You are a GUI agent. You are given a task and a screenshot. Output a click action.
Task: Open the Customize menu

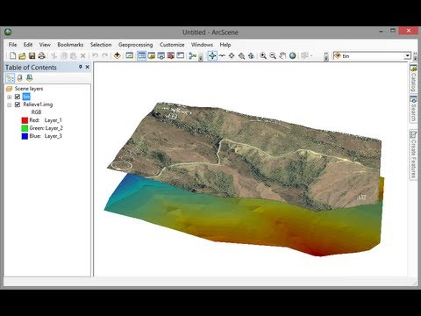(x=172, y=45)
